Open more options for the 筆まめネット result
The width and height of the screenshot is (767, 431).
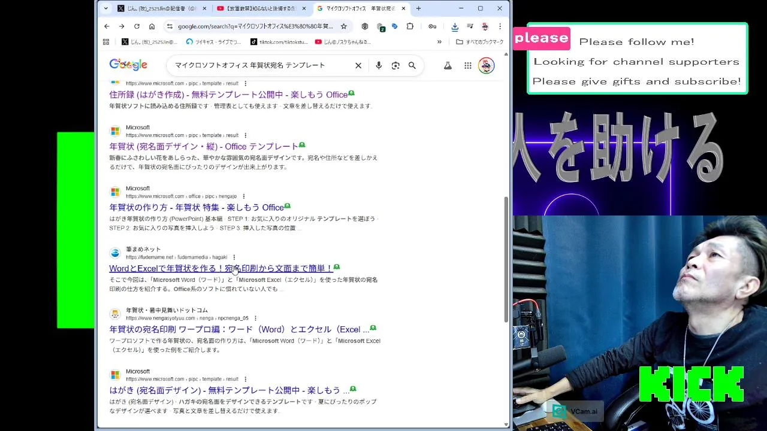(x=234, y=257)
